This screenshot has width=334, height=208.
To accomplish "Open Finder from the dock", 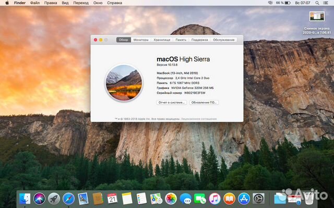I will pos(25,199).
